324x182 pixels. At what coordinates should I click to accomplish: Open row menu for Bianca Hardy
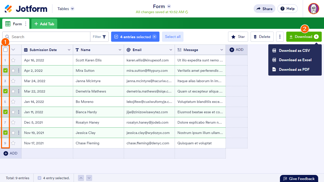pyautogui.click(x=19, y=112)
